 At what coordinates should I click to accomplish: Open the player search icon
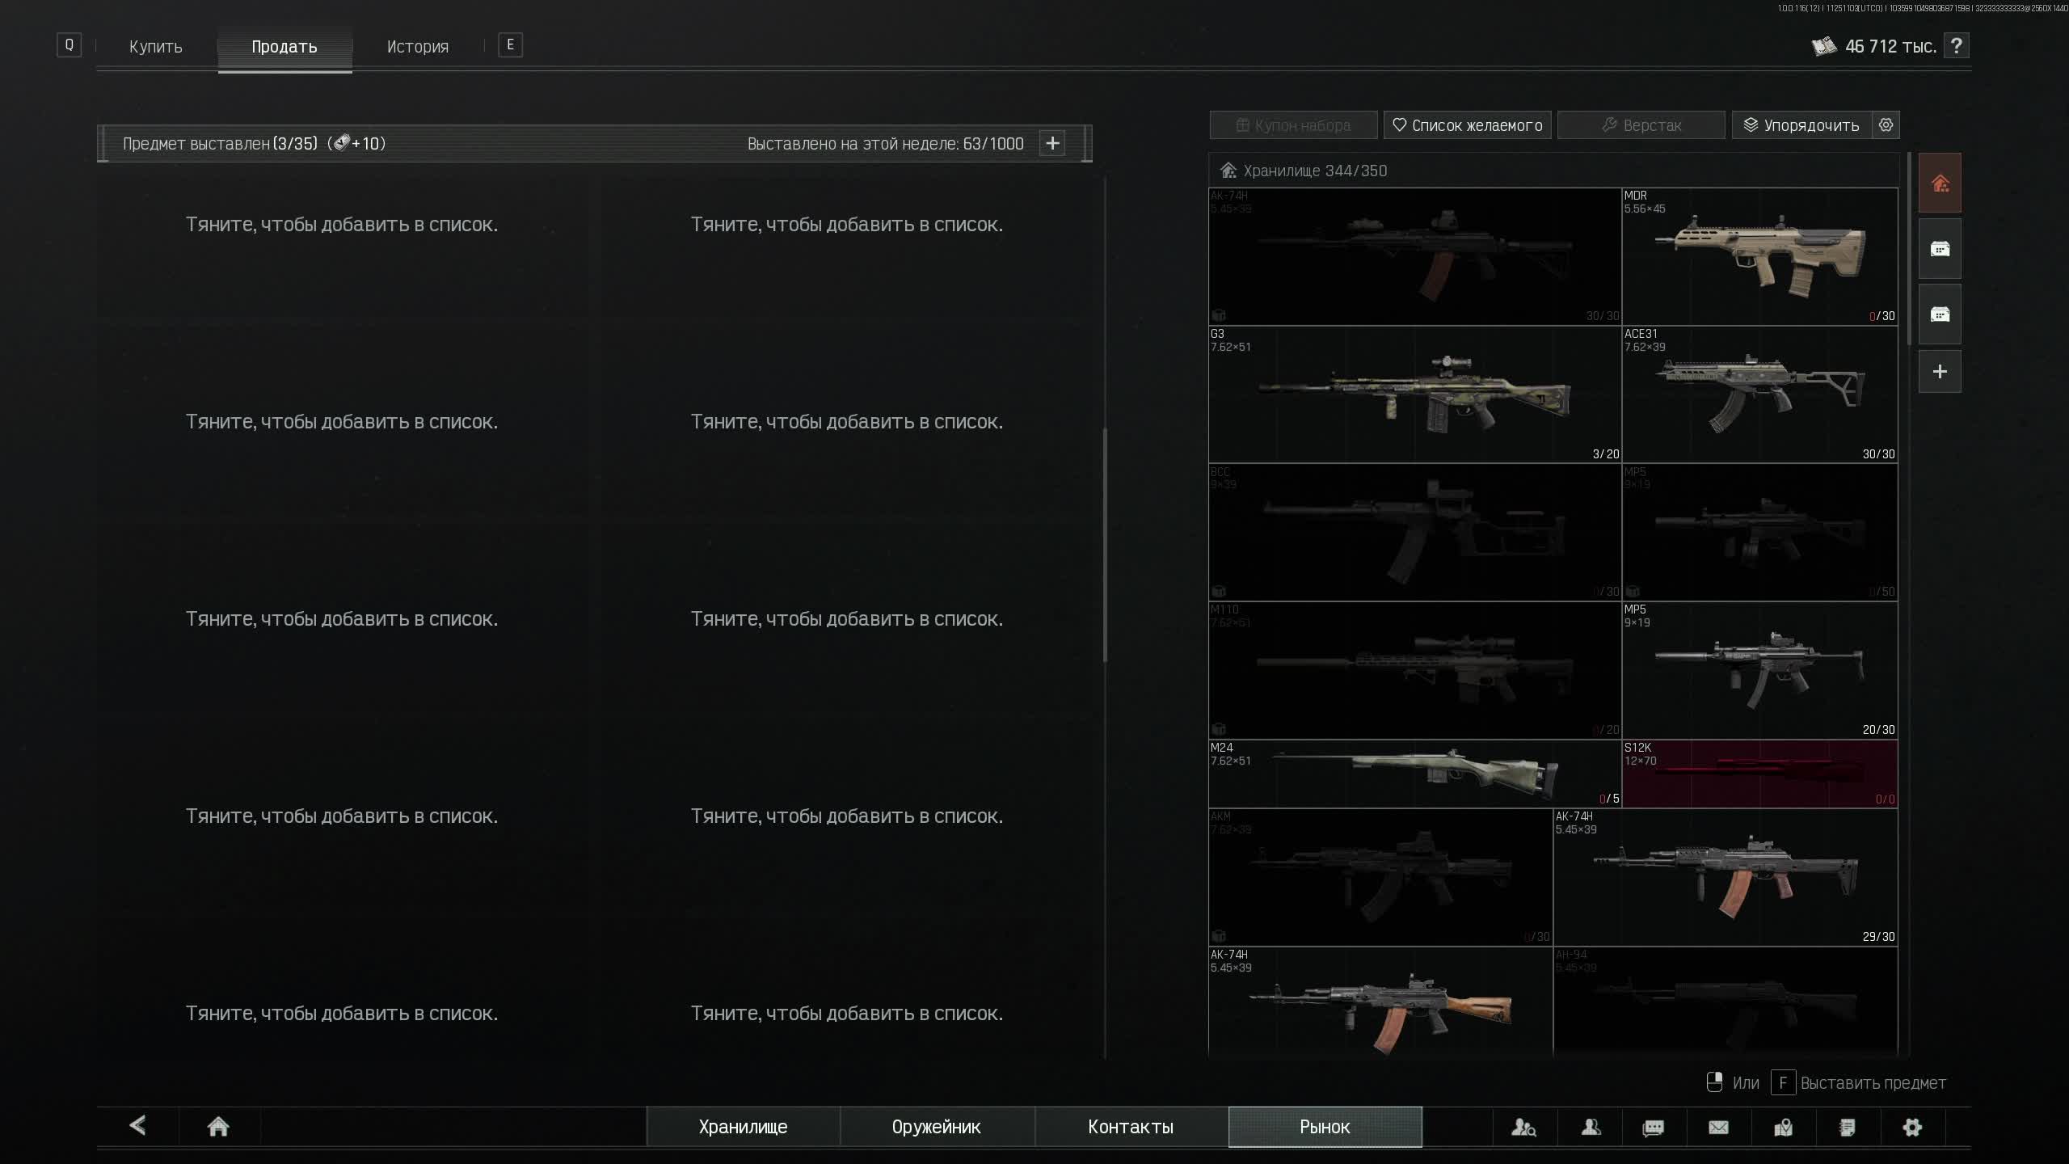tap(1523, 1127)
